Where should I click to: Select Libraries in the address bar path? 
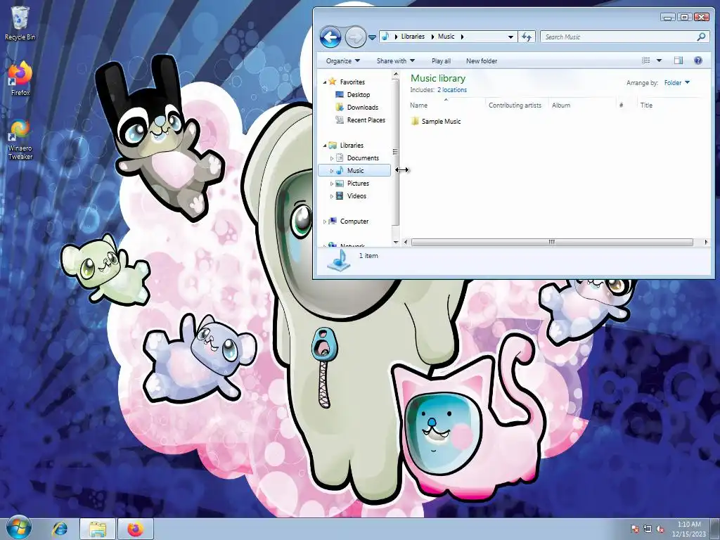413,37
